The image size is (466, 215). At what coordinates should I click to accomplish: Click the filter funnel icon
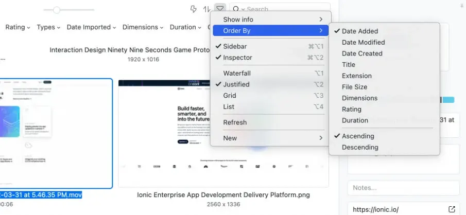[220, 8]
